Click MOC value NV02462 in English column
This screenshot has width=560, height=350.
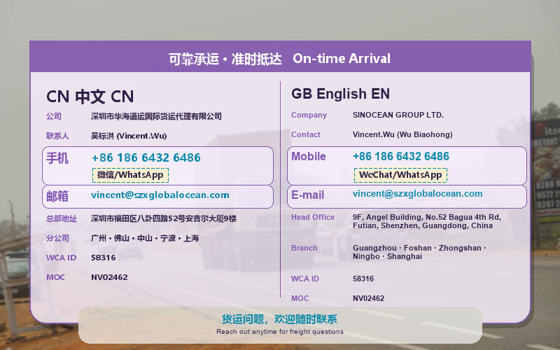pos(369,298)
